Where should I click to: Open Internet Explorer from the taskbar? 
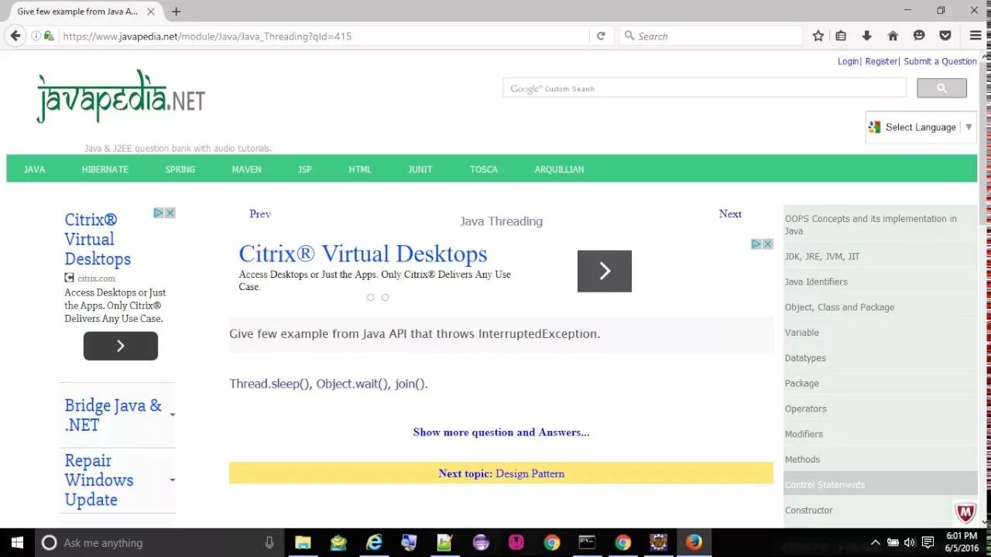(x=374, y=543)
